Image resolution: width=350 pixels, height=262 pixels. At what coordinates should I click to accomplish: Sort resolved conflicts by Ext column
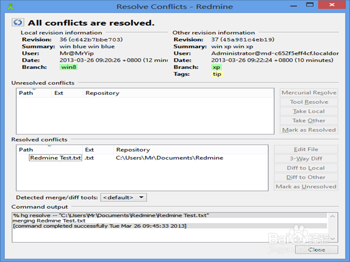click(98, 150)
